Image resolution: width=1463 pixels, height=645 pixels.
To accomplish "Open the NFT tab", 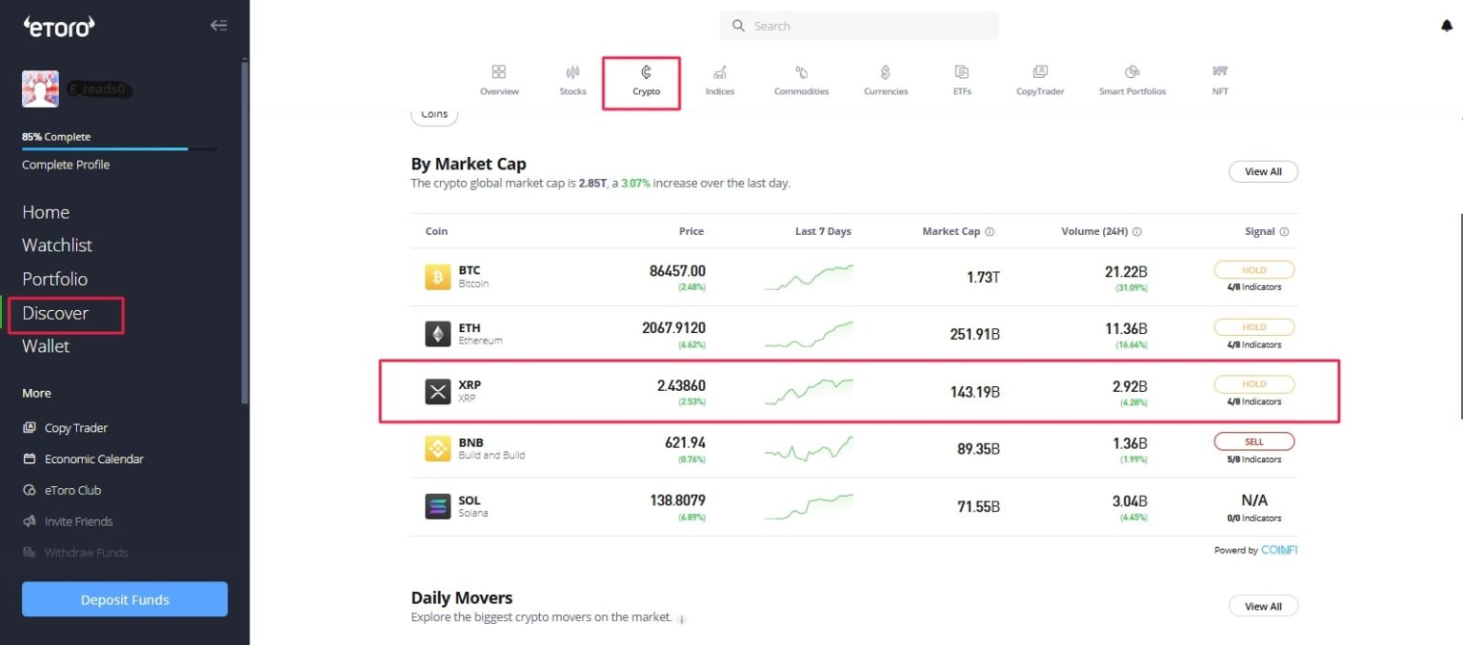I will 1219,78.
